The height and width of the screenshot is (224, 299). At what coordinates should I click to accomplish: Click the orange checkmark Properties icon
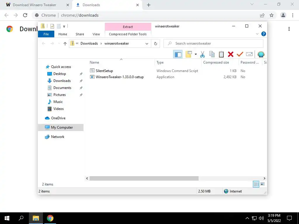point(240,54)
